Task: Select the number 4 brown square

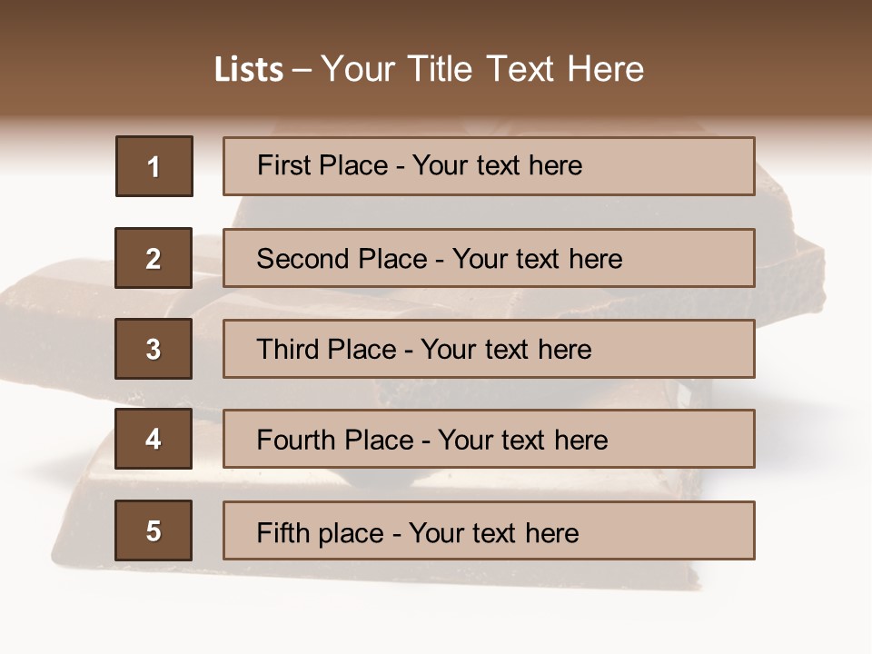Action: 154,439
